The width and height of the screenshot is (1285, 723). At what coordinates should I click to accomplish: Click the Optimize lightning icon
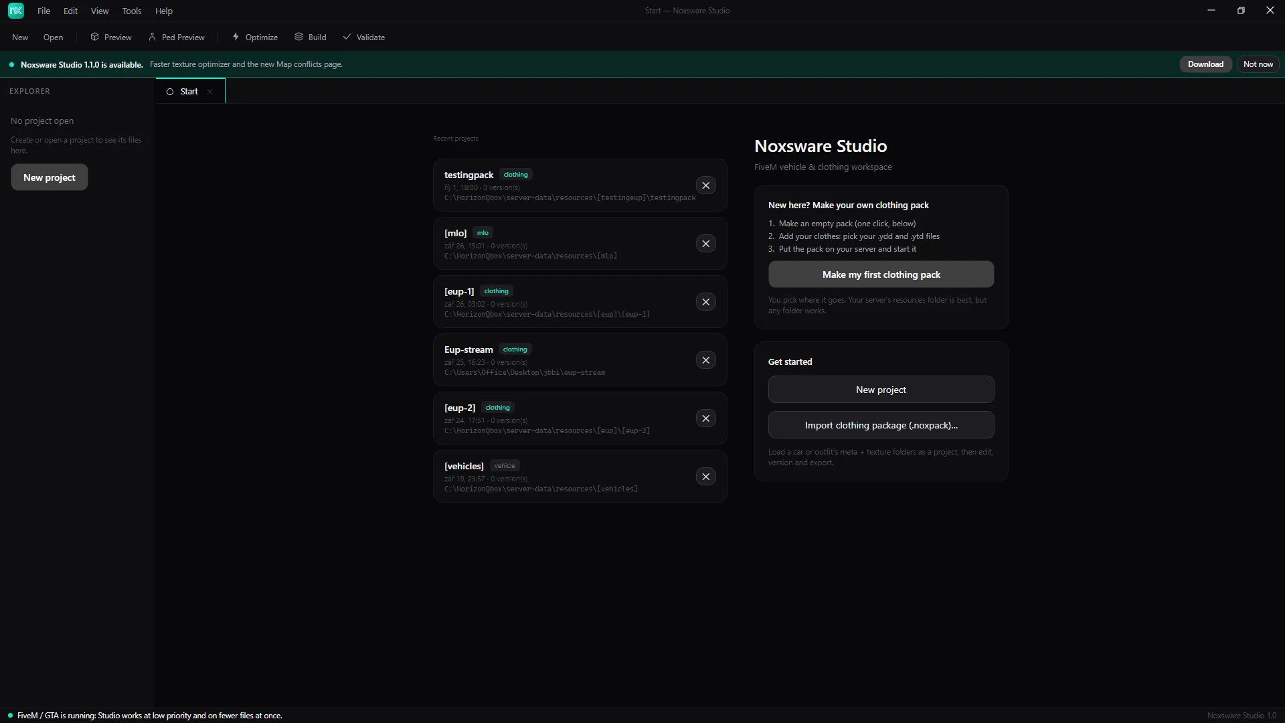coord(236,37)
